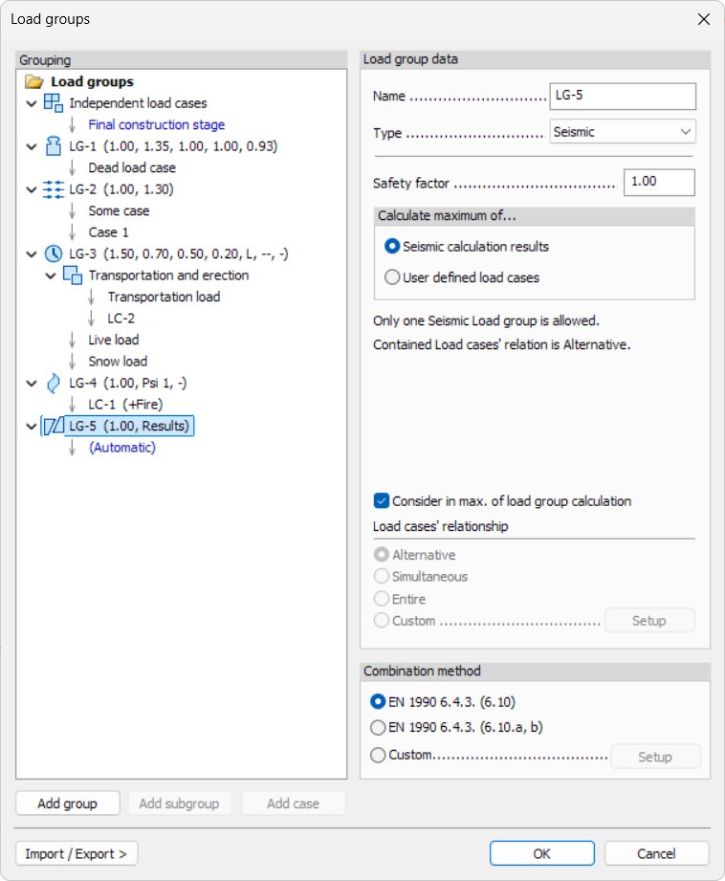The width and height of the screenshot is (725, 881).
Task: Open the Import / Export menu button
Action: pyautogui.click(x=77, y=853)
